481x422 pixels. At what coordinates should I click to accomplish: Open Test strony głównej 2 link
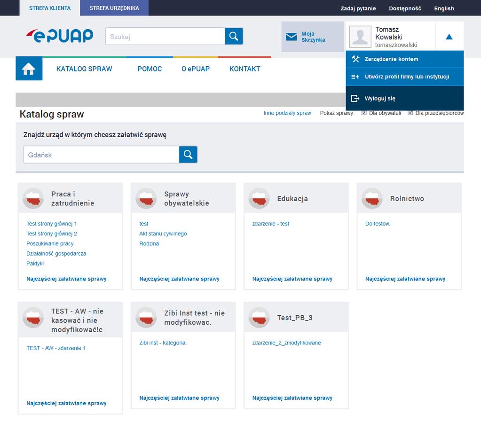tap(52, 234)
